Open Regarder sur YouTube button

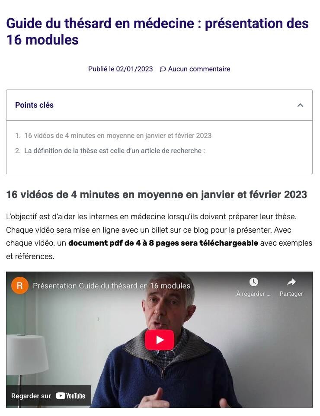coord(48,396)
